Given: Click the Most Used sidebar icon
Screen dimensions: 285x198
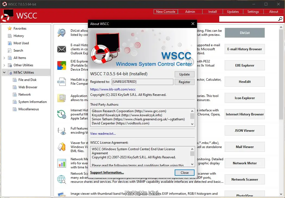Looking at the screenshot, I should pos(10,43).
